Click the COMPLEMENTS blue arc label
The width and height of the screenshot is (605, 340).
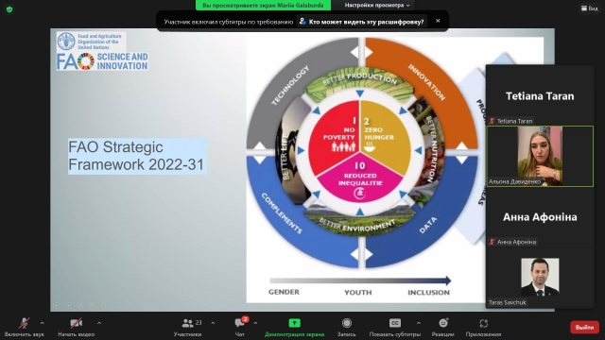point(282,213)
